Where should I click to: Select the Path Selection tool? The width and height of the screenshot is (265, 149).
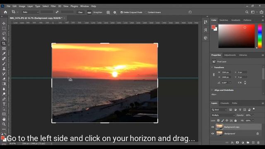(4, 109)
